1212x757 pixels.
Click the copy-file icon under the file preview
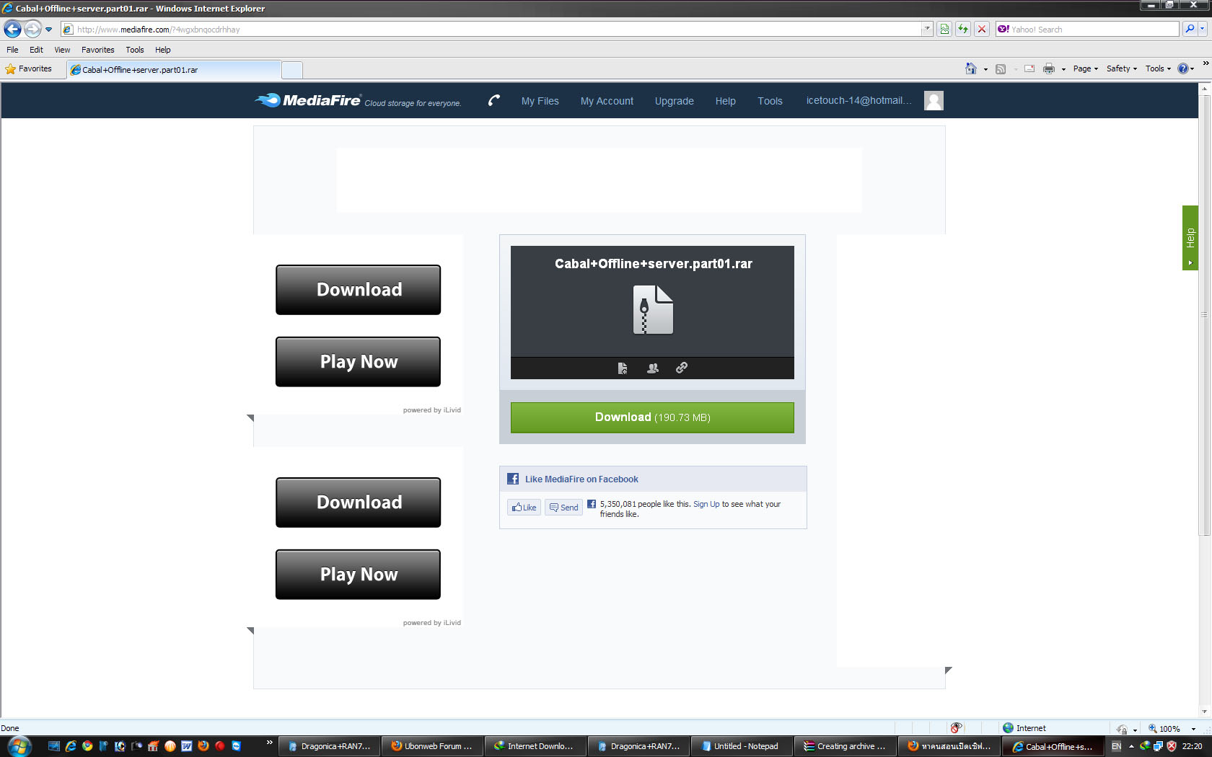[x=623, y=368]
